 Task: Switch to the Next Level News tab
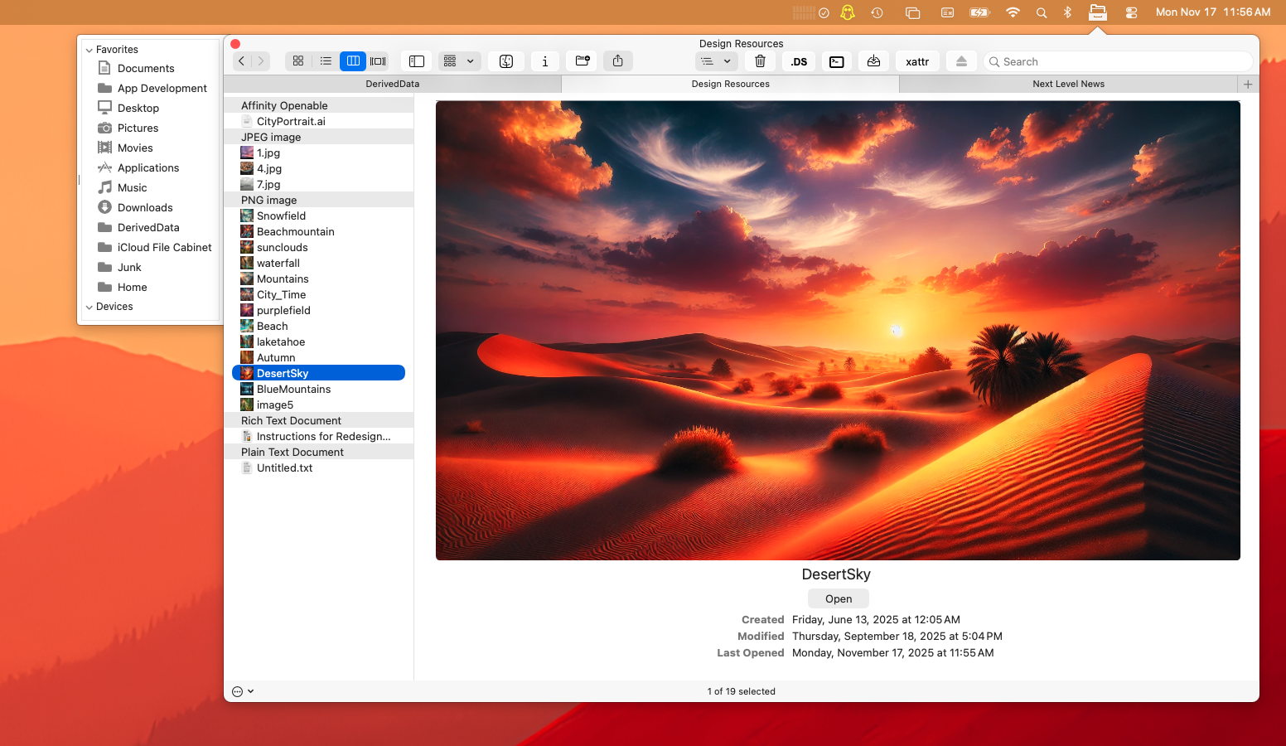[x=1068, y=84]
